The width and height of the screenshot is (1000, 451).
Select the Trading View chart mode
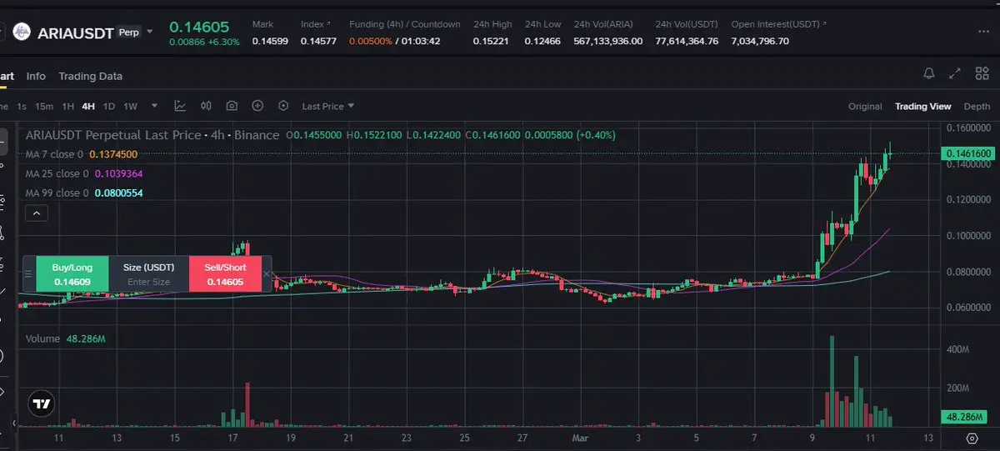[922, 106]
